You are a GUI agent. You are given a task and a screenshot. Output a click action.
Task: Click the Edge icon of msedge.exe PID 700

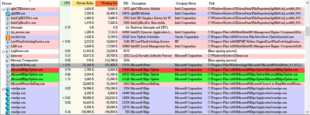[x=8, y=112]
